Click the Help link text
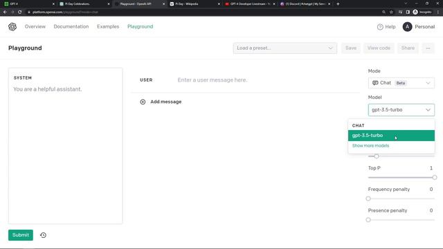The image size is (443, 249). click(x=390, y=27)
